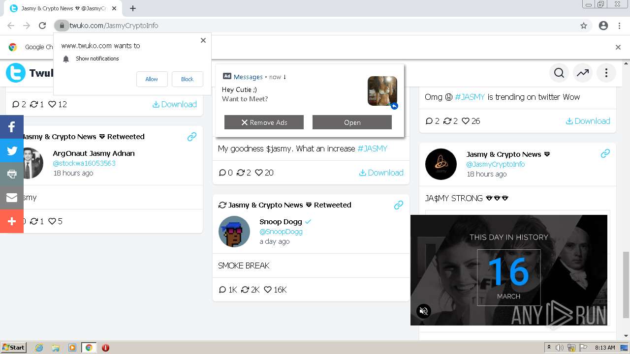This screenshot has width=630, height=354.
Task: Open #JASMY hashtag in 'My goodness' tweet
Action: [373, 148]
